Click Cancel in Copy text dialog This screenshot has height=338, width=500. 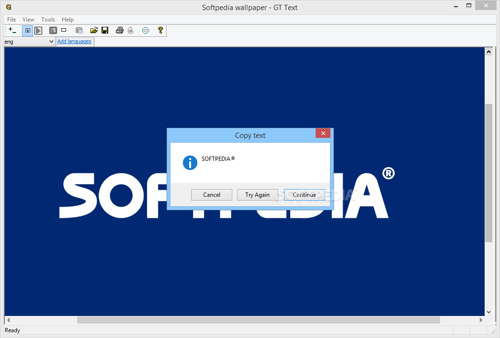[212, 195]
